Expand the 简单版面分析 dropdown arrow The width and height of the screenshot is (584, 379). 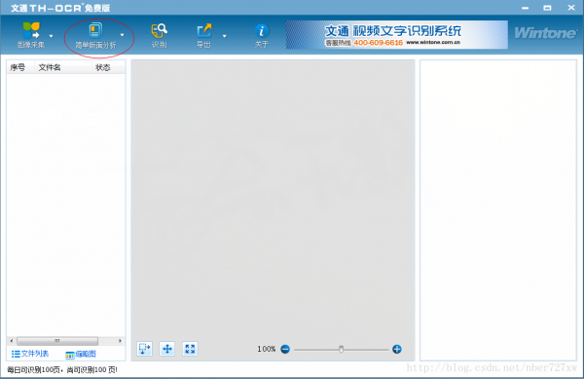pyautogui.click(x=123, y=35)
